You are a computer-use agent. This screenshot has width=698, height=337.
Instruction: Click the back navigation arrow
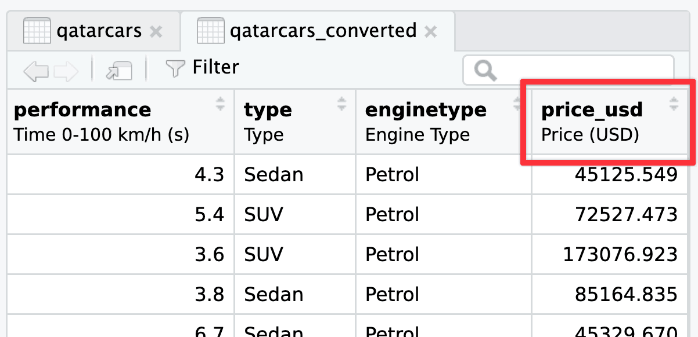point(35,71)
